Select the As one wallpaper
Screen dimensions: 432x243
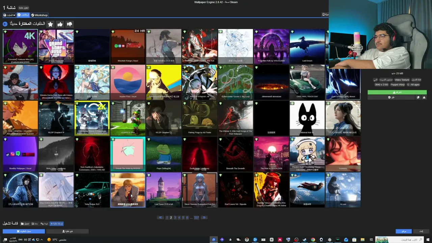click(x=343, y=190)
